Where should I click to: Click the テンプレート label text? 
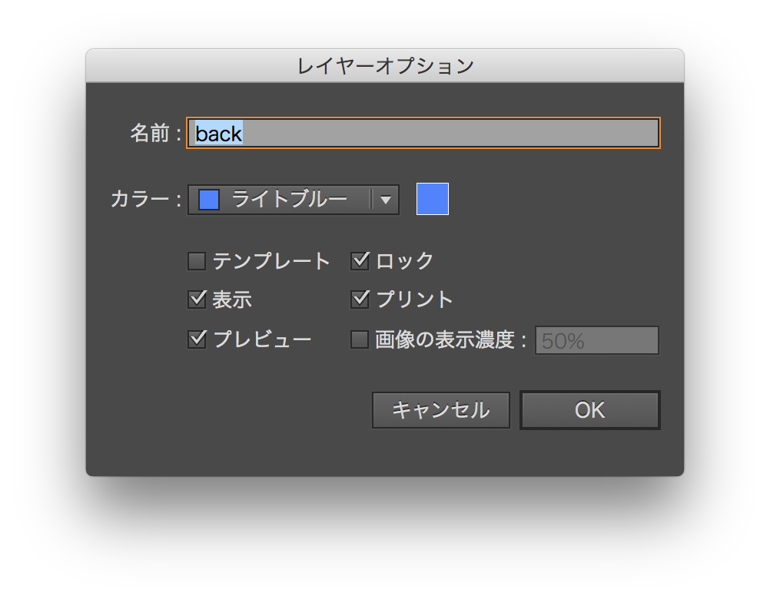271,261
